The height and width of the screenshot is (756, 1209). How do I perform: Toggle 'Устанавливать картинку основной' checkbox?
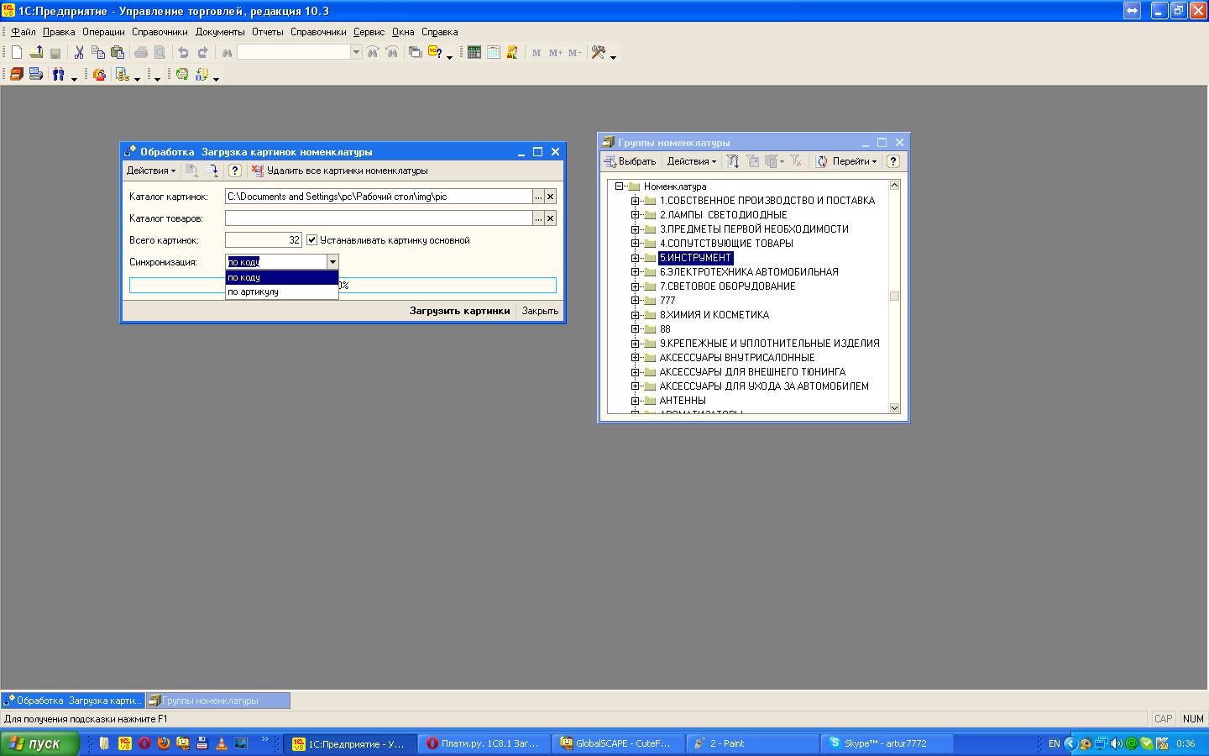coord(312,240)
